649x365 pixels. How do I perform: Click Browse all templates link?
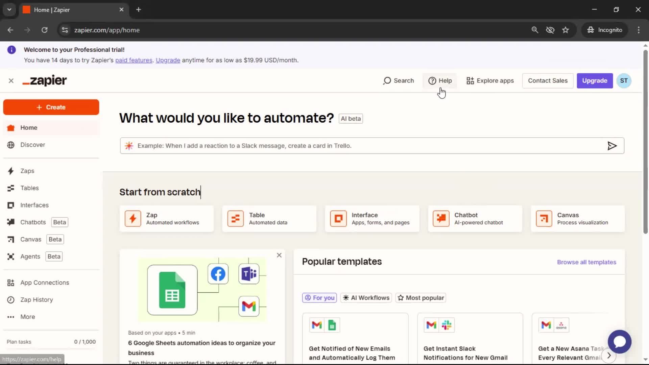pyautogui.click(x=586, y=262)
